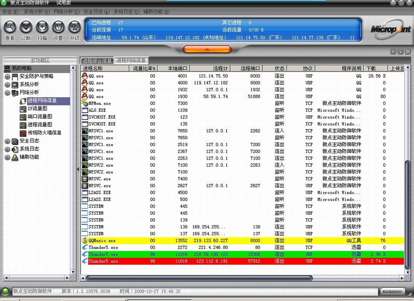The width and height of the screenshot is (414, 301).
Task: Click the QQMusic.exe process icon
Action: pyautogui.click(x=85, y=240)
